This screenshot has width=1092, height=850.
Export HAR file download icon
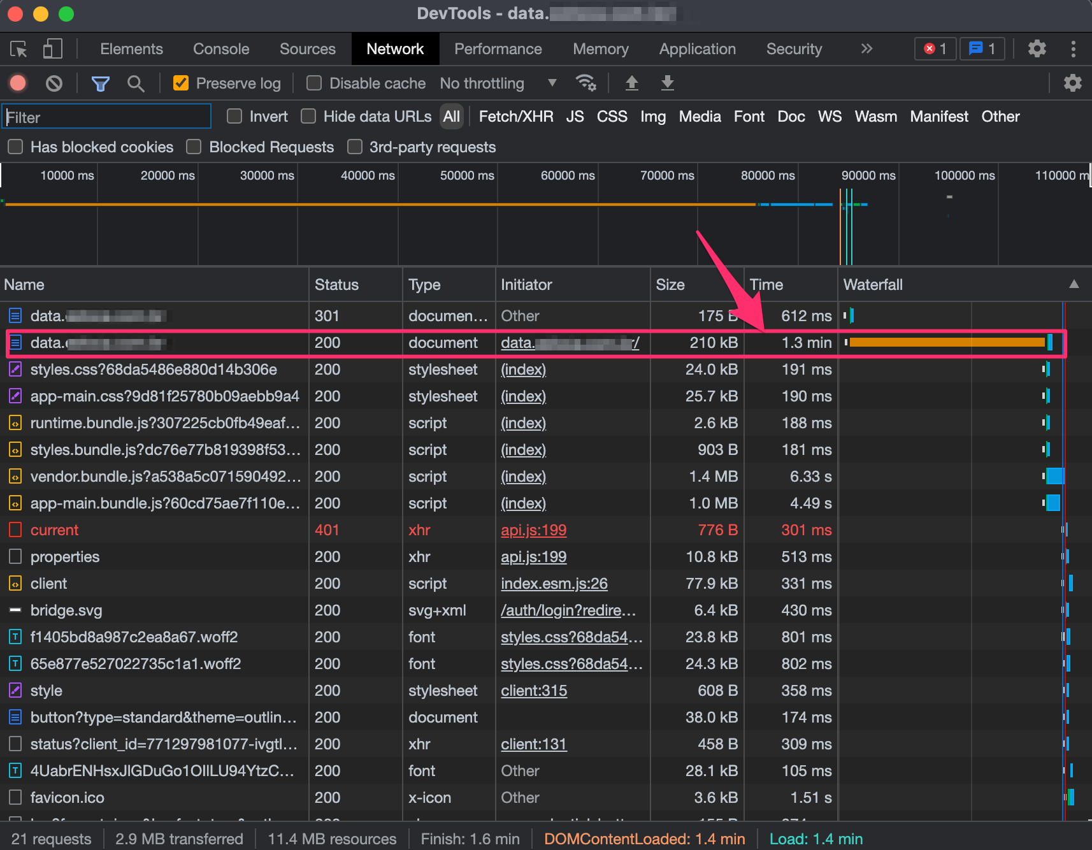[x=667, y=83]
